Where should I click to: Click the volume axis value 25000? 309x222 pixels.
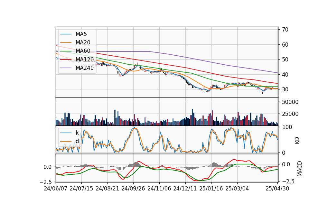(290, 114)
